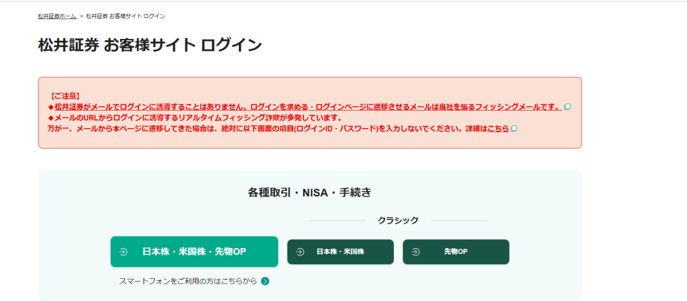Click external-link icon after phishing mail warning
This screenshot has width=687, height=301.
pos(568,107)
